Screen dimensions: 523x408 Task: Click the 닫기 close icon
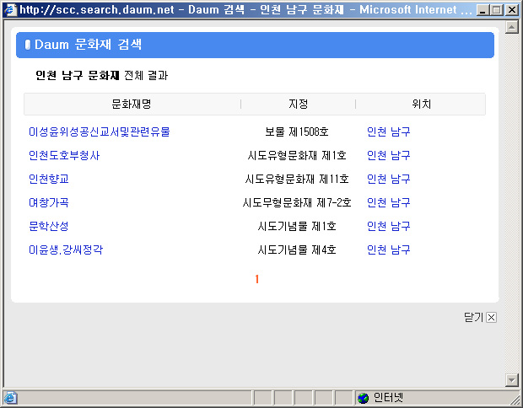[x=491, y=317]
